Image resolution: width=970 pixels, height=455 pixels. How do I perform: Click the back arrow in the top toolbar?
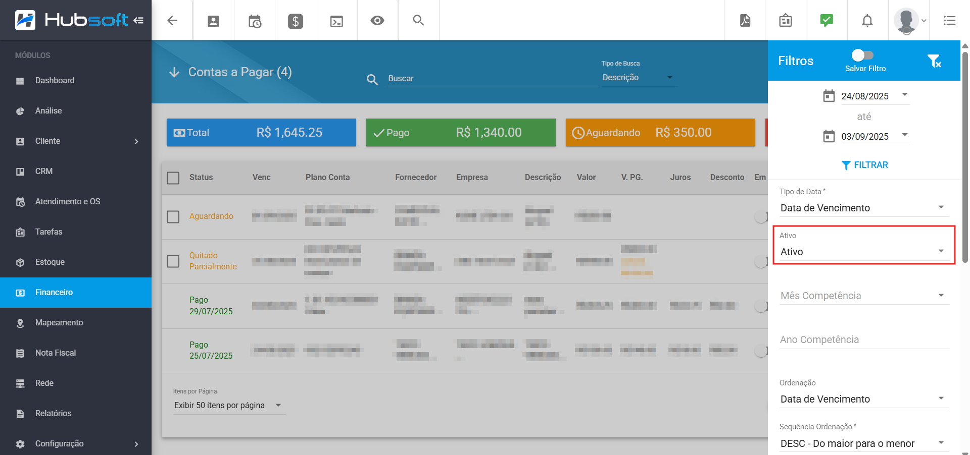pyautogui.click(x=172, y=20)
